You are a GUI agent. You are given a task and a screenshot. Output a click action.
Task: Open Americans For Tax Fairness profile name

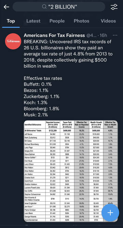pos(54,35)
